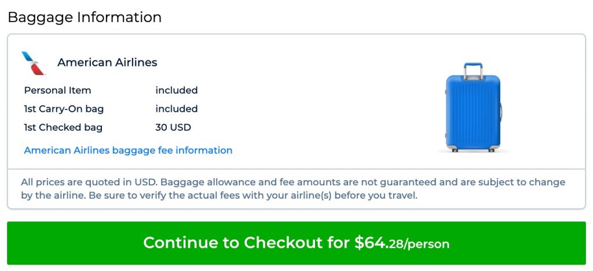Screen dimensions: 593x271
Task: Select the Baggage Information heading
Action: pyautogui.click(x=85, y=17)
